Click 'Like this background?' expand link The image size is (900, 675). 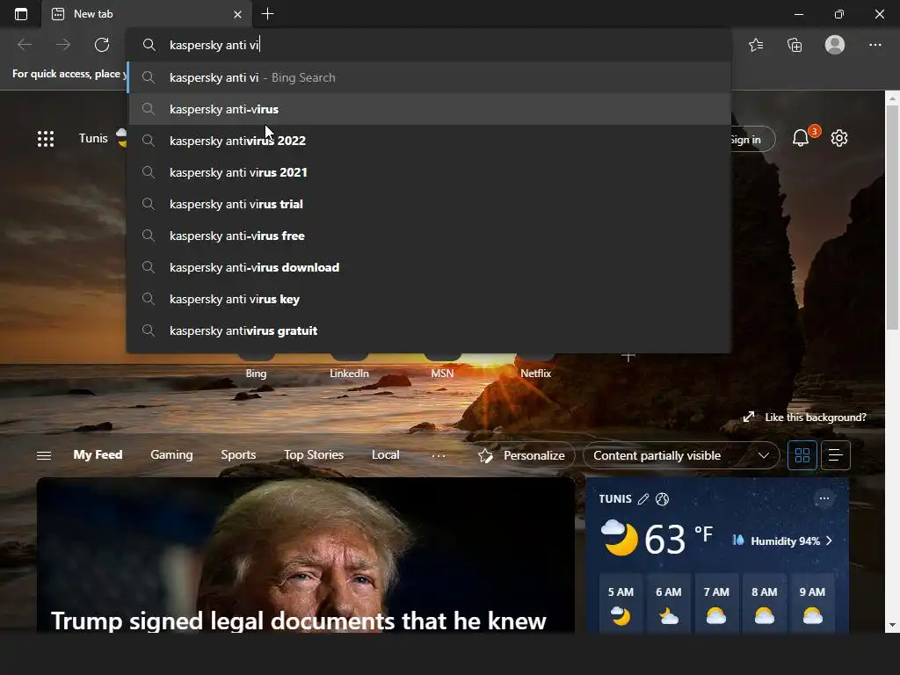[x=805, y=417]
